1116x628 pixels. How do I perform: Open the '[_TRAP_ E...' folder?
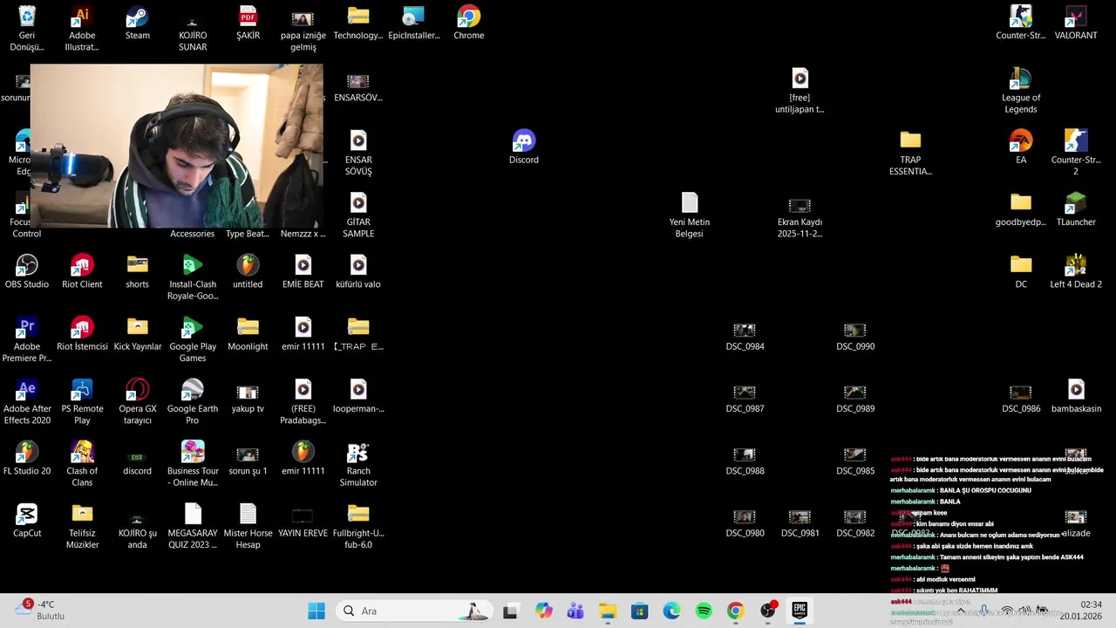[x=358, y=335]
